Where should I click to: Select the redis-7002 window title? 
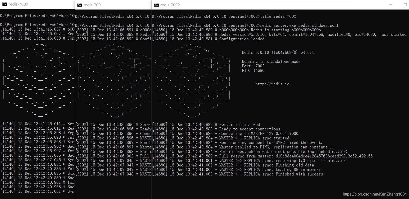point(170,5)
